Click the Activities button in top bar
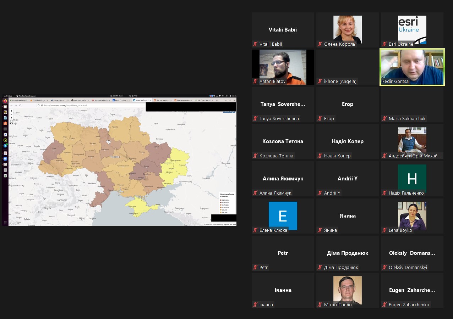The image size is (453, 319). [8, 96]
